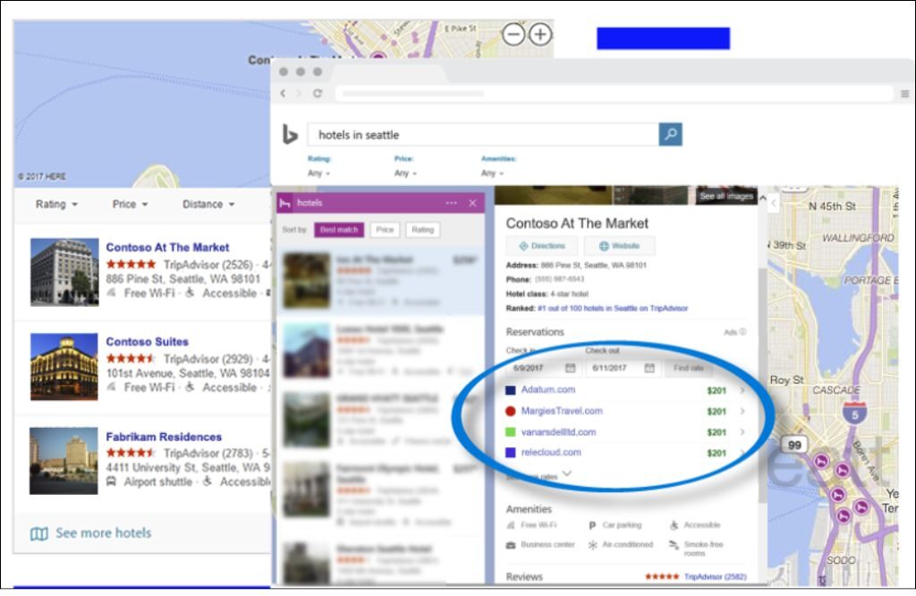Expand more rates with down chevron
This screenshot has width=916, height=596.
[x=566, y=473]
